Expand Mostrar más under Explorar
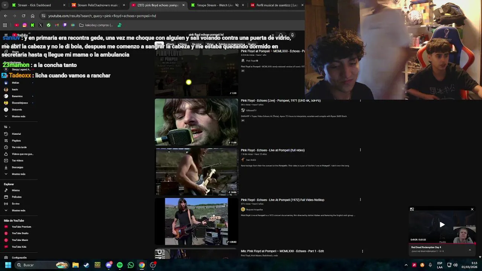 point(18,210)
